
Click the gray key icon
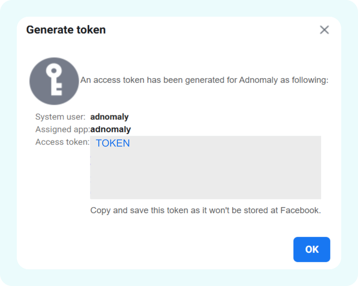(54, 81)
